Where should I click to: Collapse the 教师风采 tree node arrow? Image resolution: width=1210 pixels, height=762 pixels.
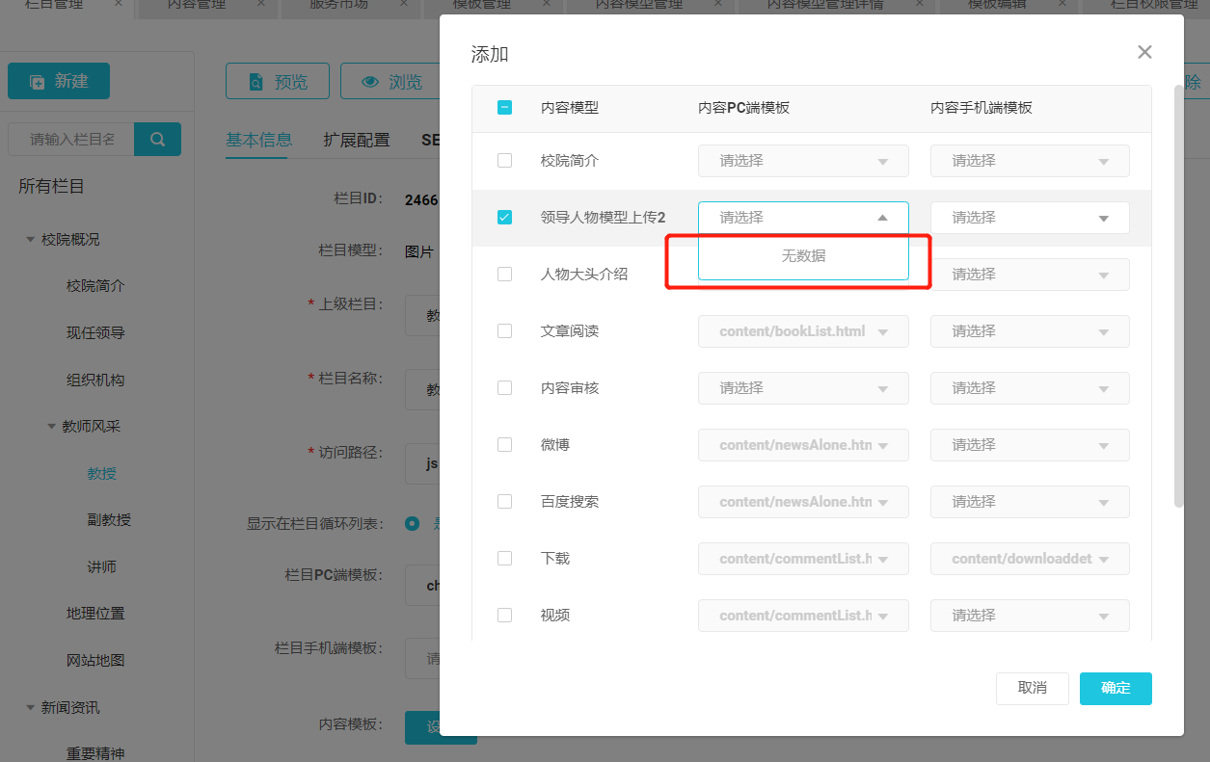(52, 427)
